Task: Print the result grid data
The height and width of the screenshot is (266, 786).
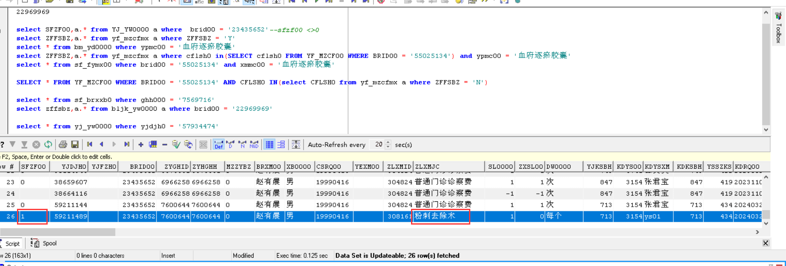Action: coord(63,145)
